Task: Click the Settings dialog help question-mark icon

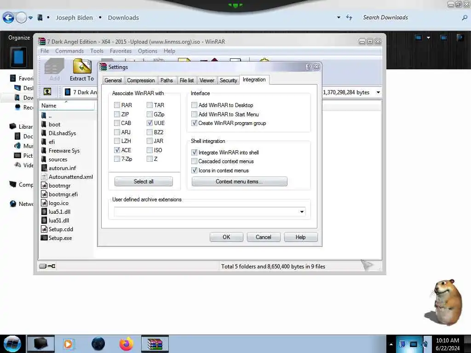Action: 309,67
